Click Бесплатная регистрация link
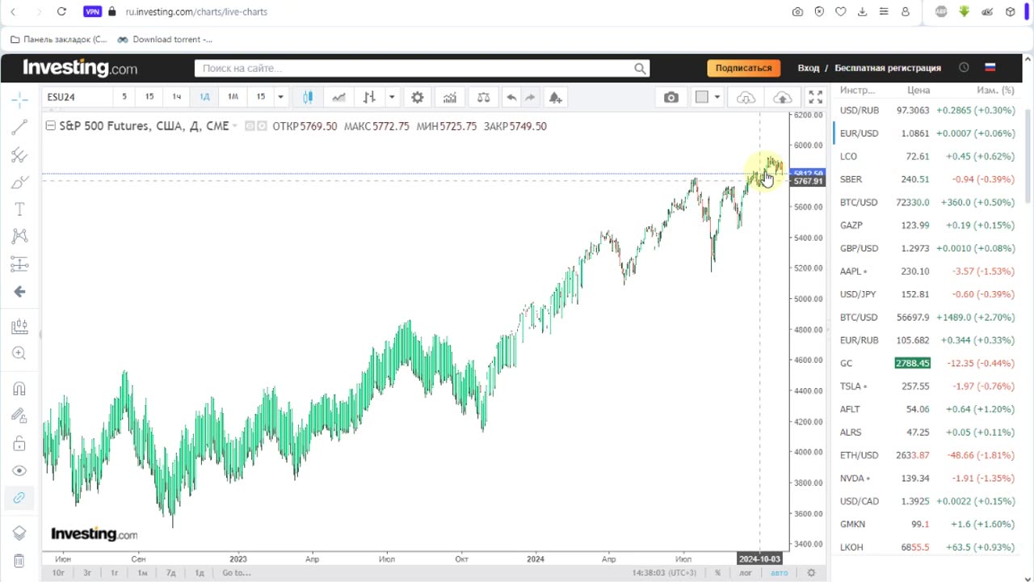Image resolution: width=1034 pixels, height=582 pixels. coord(888,68)
